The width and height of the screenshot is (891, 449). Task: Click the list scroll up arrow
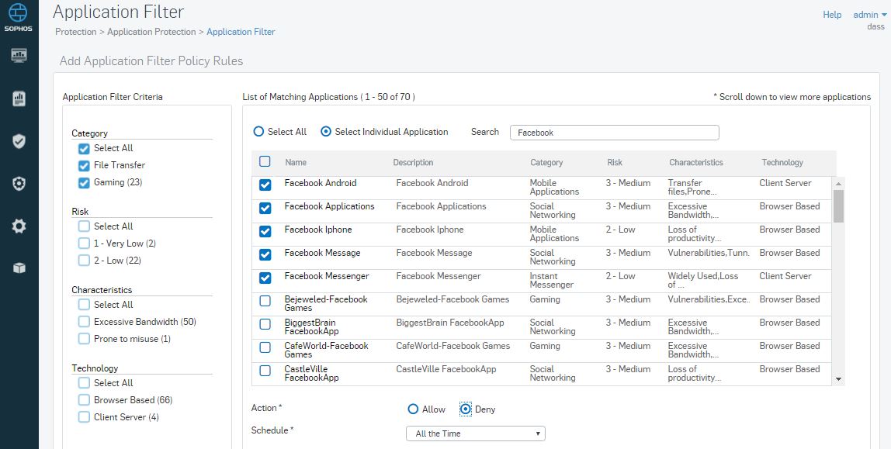click(838, 183)
